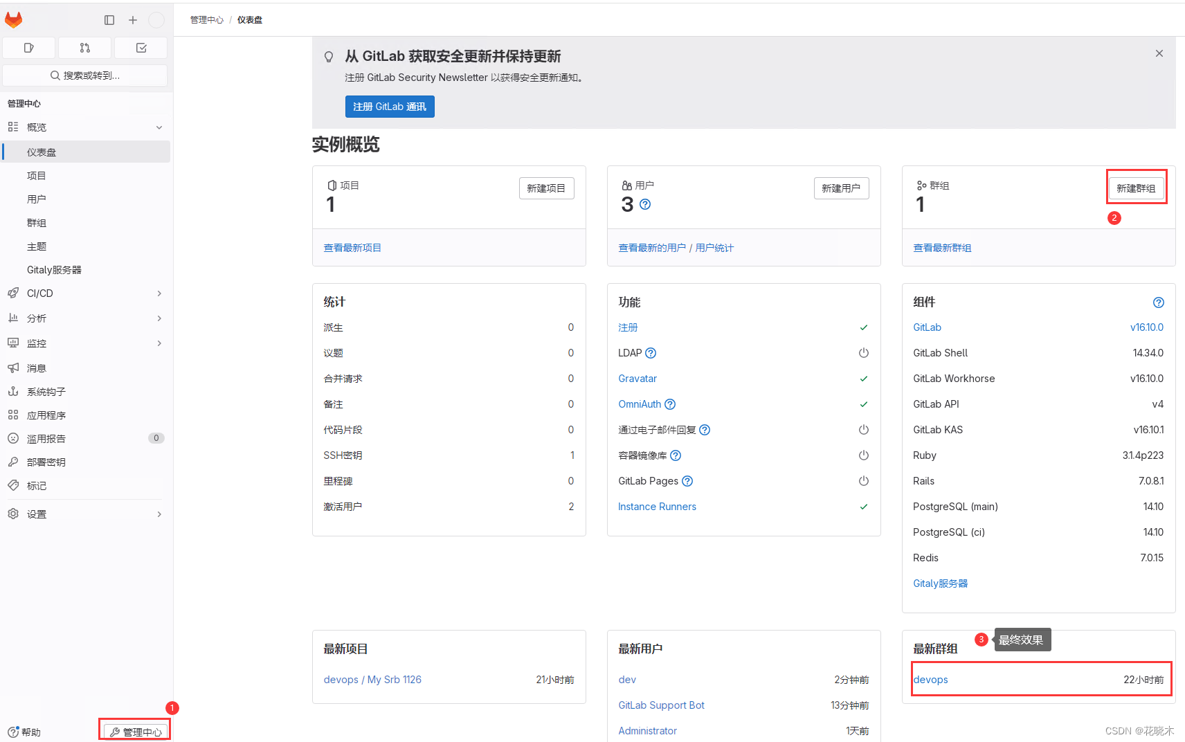1185x742 pixels.
Task: Toggle the sidebar collapse icon
Action: 109,20
